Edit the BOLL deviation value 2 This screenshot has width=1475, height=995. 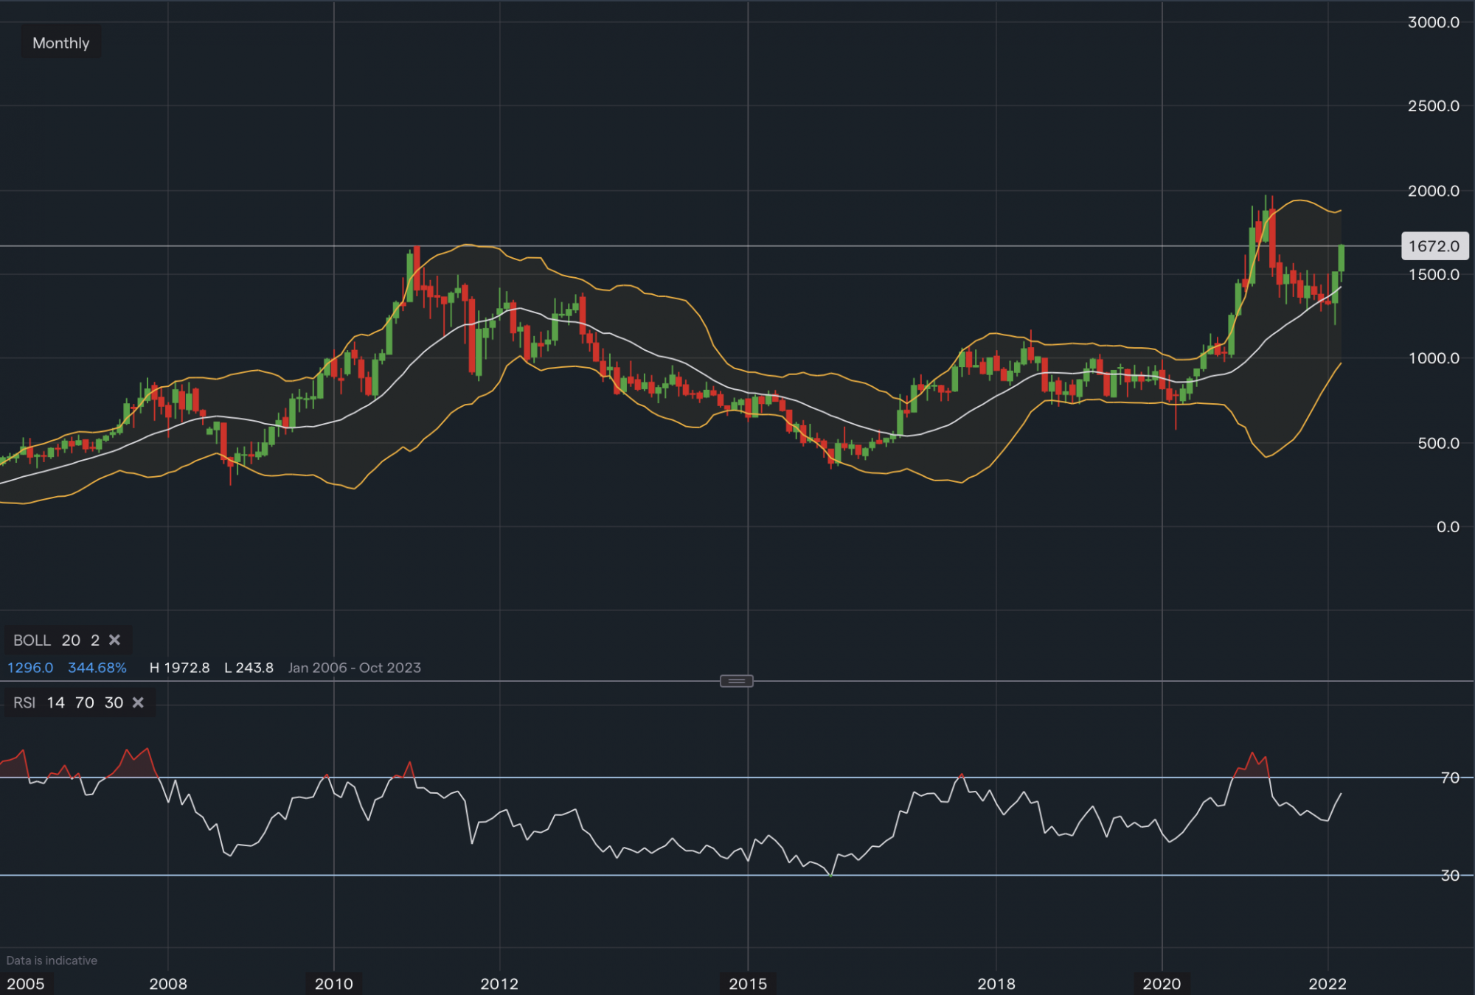(94, 640)
